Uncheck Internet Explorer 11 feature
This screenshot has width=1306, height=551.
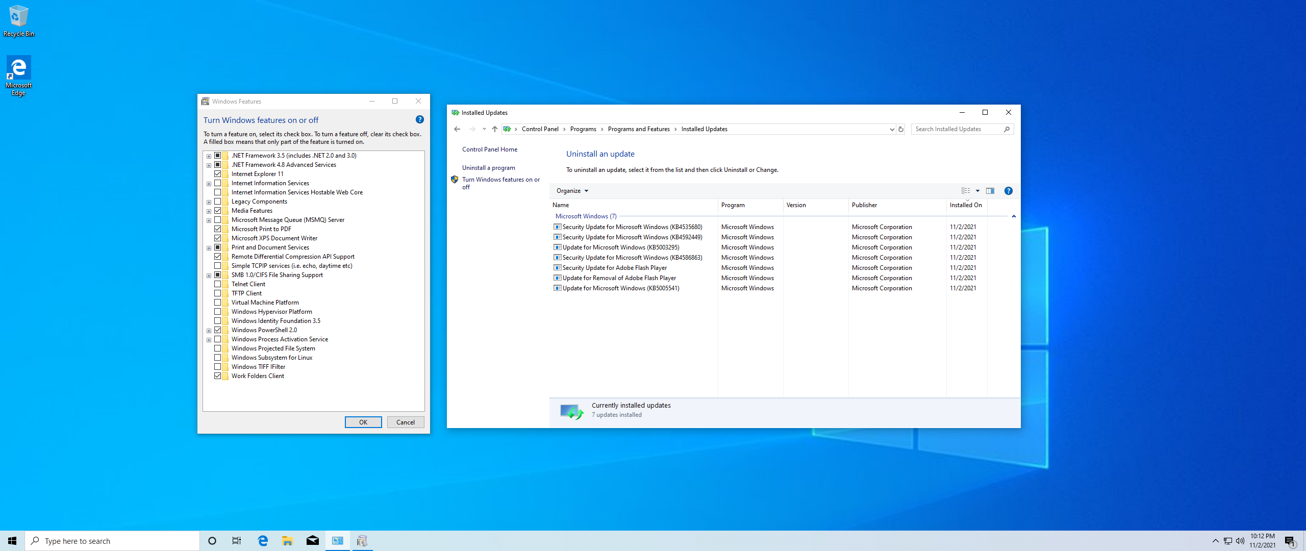(x=218, y=174)
